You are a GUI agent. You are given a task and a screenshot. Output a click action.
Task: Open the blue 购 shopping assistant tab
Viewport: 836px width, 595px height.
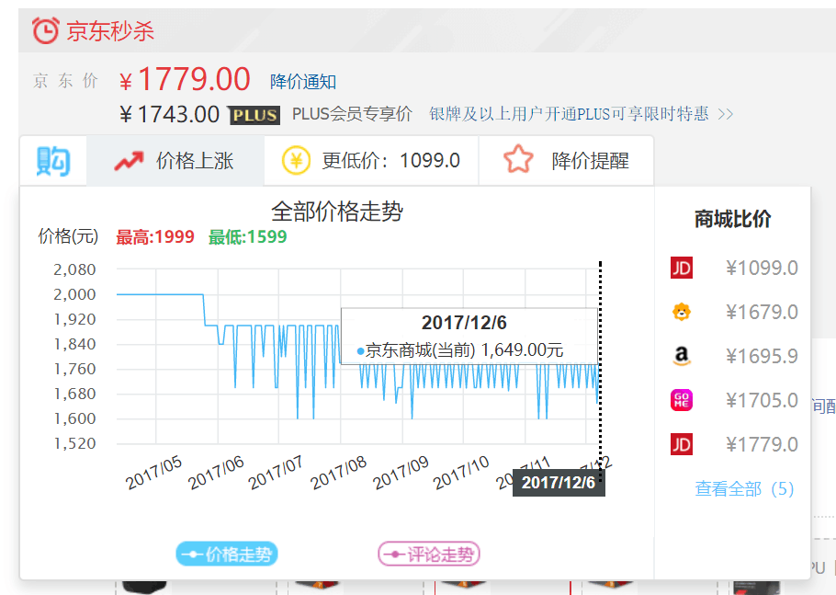pyautogui.click(x=53, y=161)
